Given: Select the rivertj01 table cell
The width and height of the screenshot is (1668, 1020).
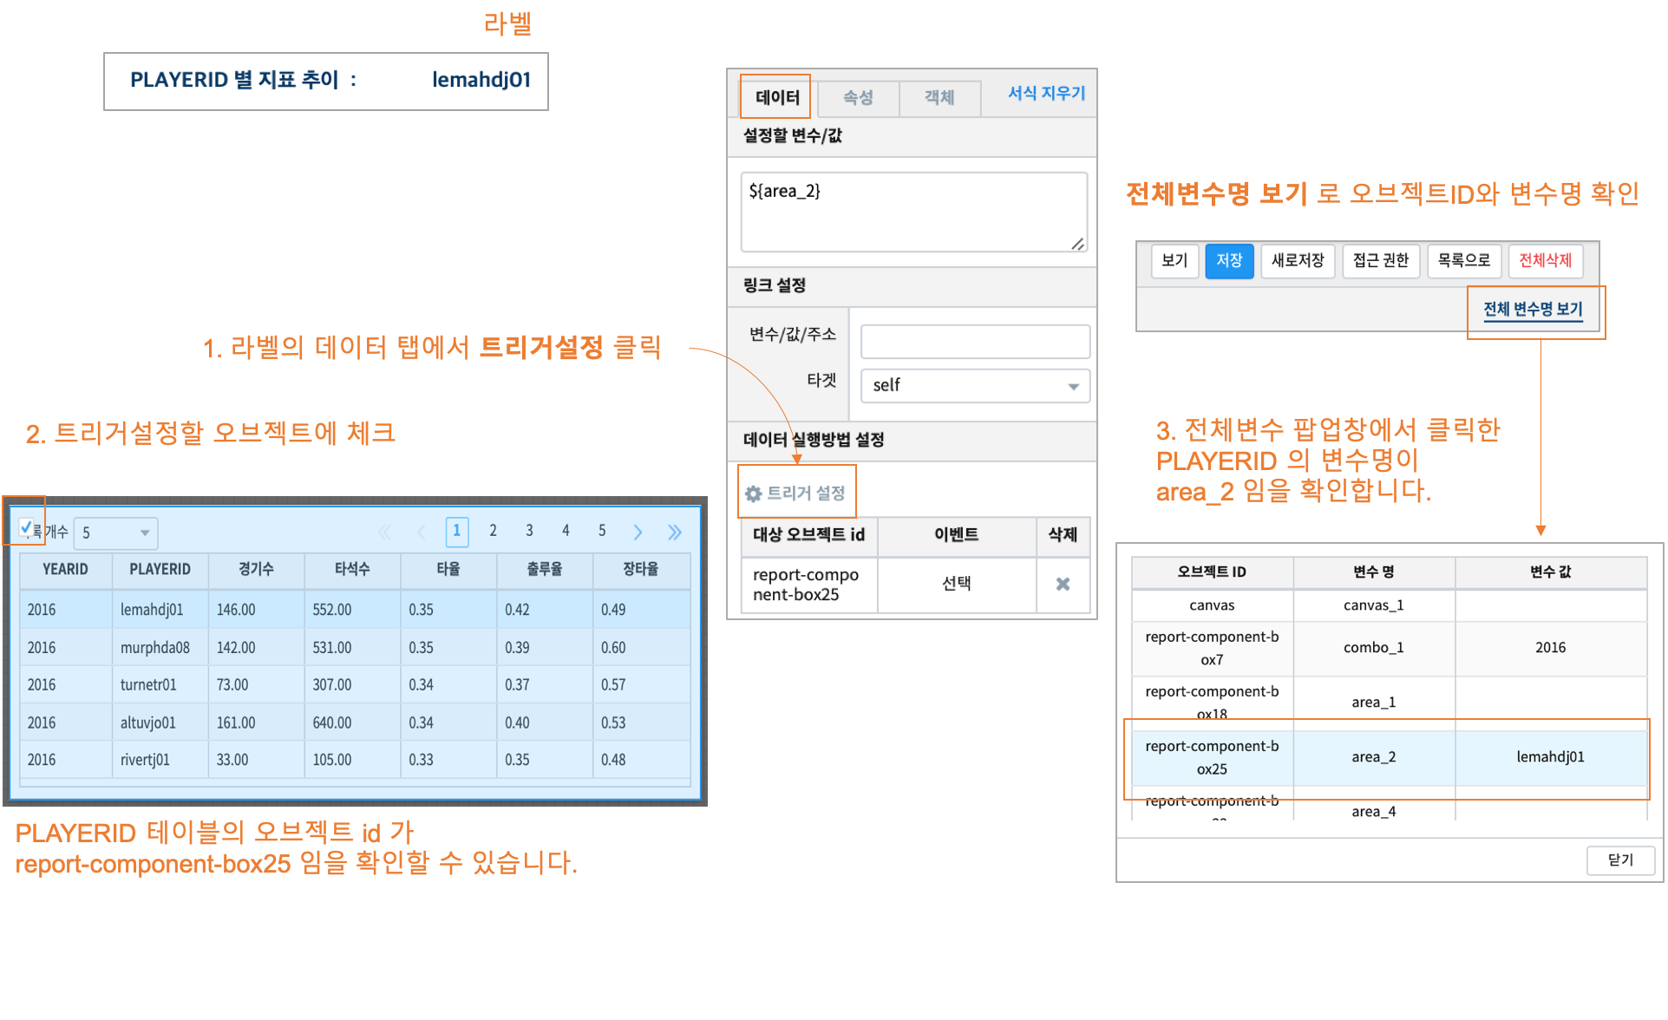Looking at the screenshot, I should (x=160, y=761).
